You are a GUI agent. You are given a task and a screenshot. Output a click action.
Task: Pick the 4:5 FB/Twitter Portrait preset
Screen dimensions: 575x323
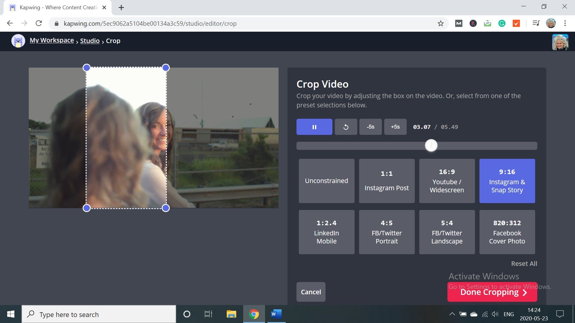coord(387,232)
